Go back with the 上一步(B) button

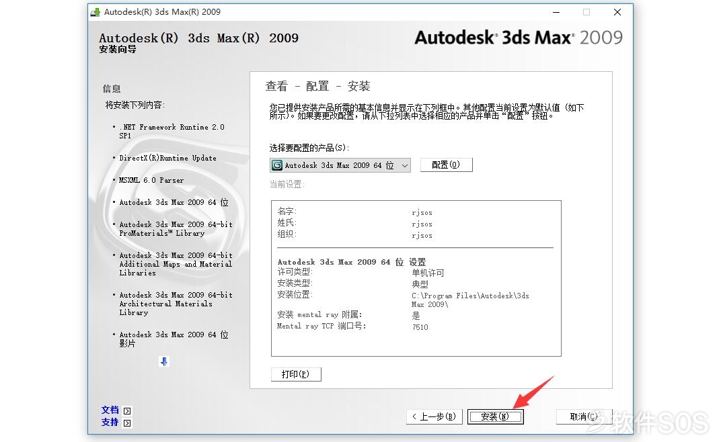coord(434,416)
